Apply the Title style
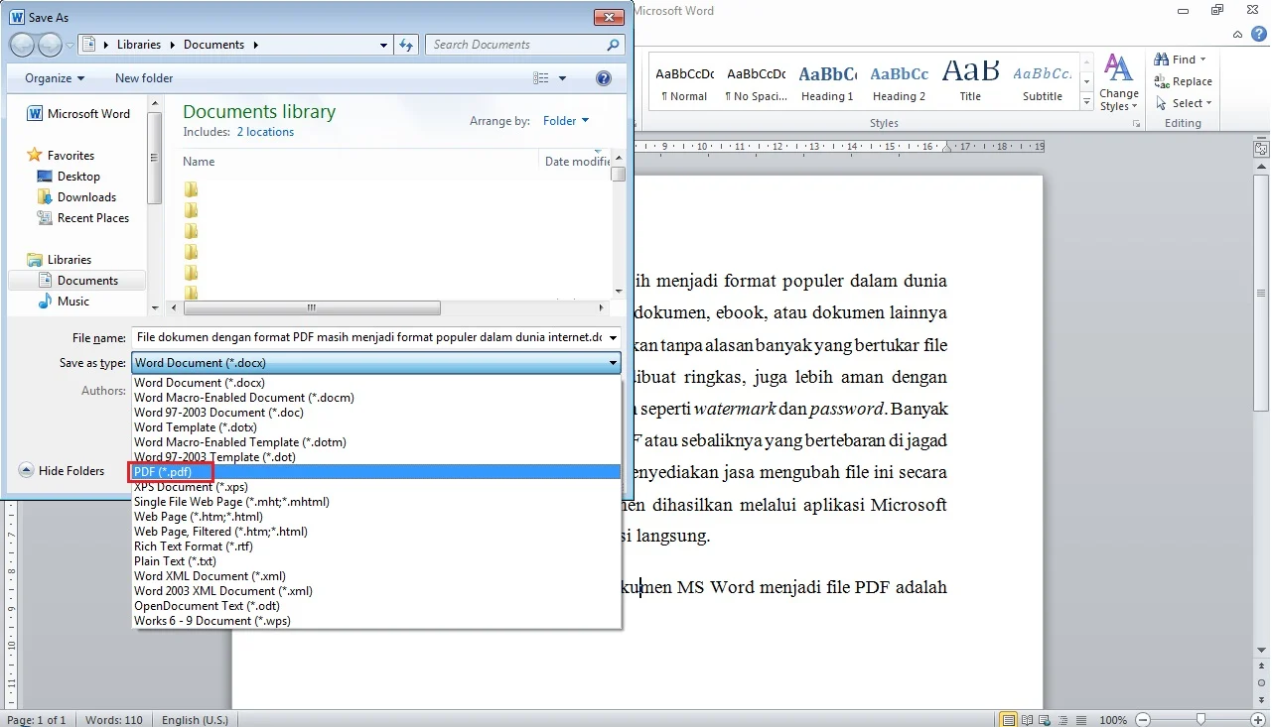 click(970, 83)
